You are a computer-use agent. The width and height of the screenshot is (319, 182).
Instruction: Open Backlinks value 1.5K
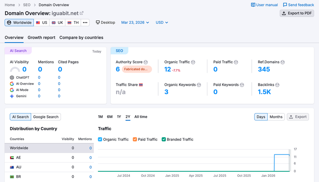point(264,92)
